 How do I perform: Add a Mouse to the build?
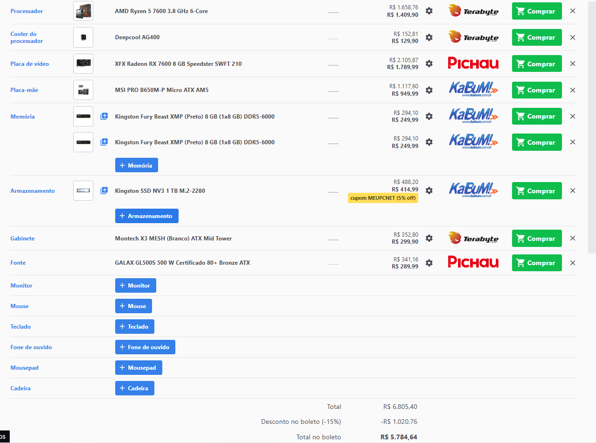pyautogui.click(x=133, y=306)
